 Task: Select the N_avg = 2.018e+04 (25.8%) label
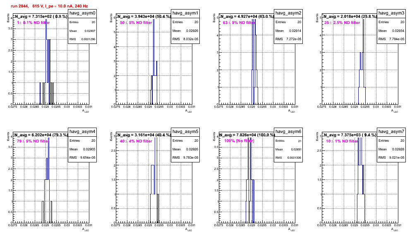click(350, 16)
